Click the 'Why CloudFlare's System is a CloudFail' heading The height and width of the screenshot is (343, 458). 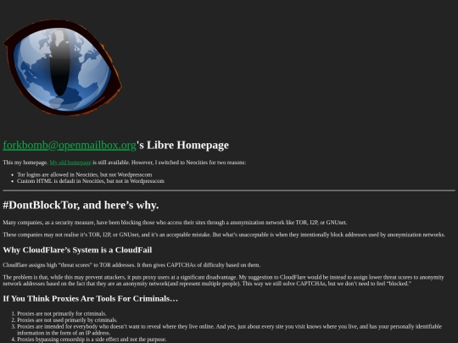tap(77, 250)
